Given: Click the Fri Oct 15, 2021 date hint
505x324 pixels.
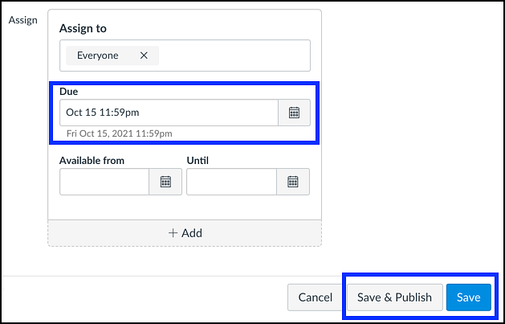Looking at the screenshot, I should [119, 133].
